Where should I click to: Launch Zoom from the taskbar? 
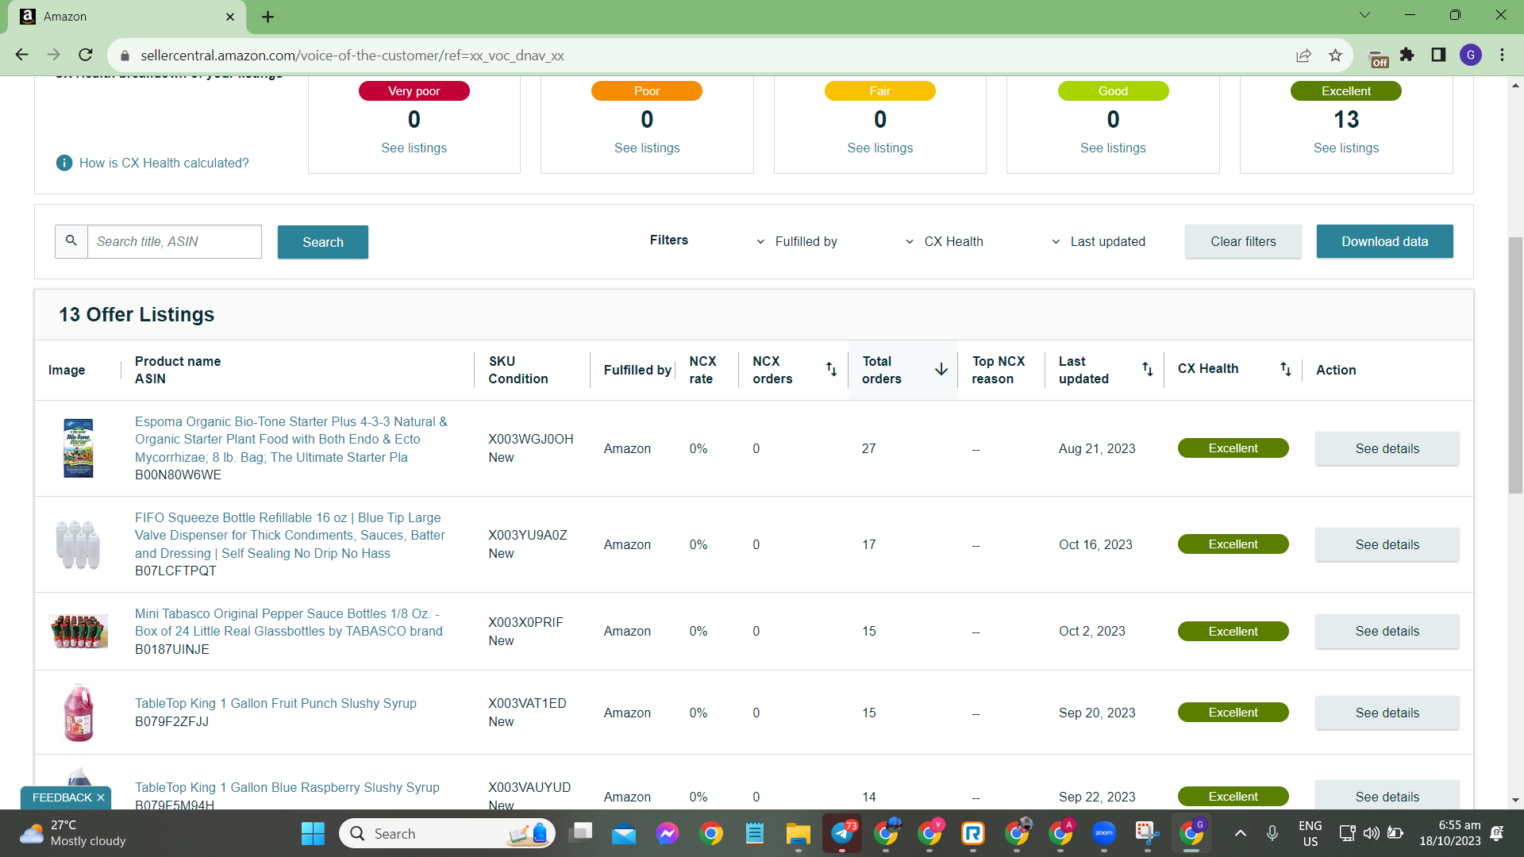[x=1104, y=833]
